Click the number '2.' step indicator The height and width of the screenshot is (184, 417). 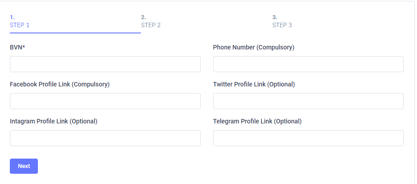tap(144, 17)
